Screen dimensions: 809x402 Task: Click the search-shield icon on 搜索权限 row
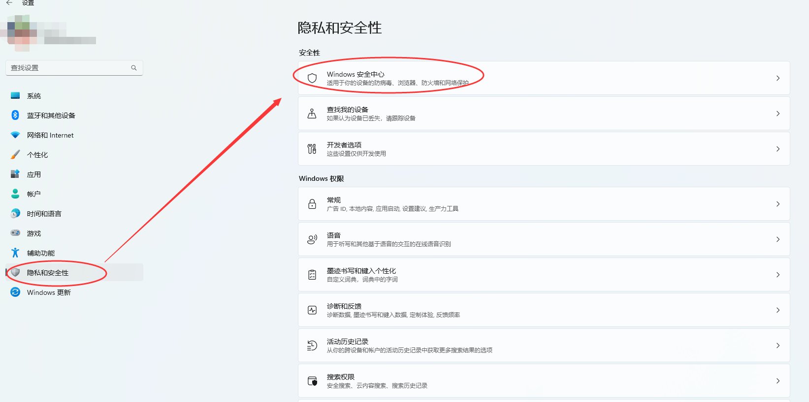click(312, 381)
